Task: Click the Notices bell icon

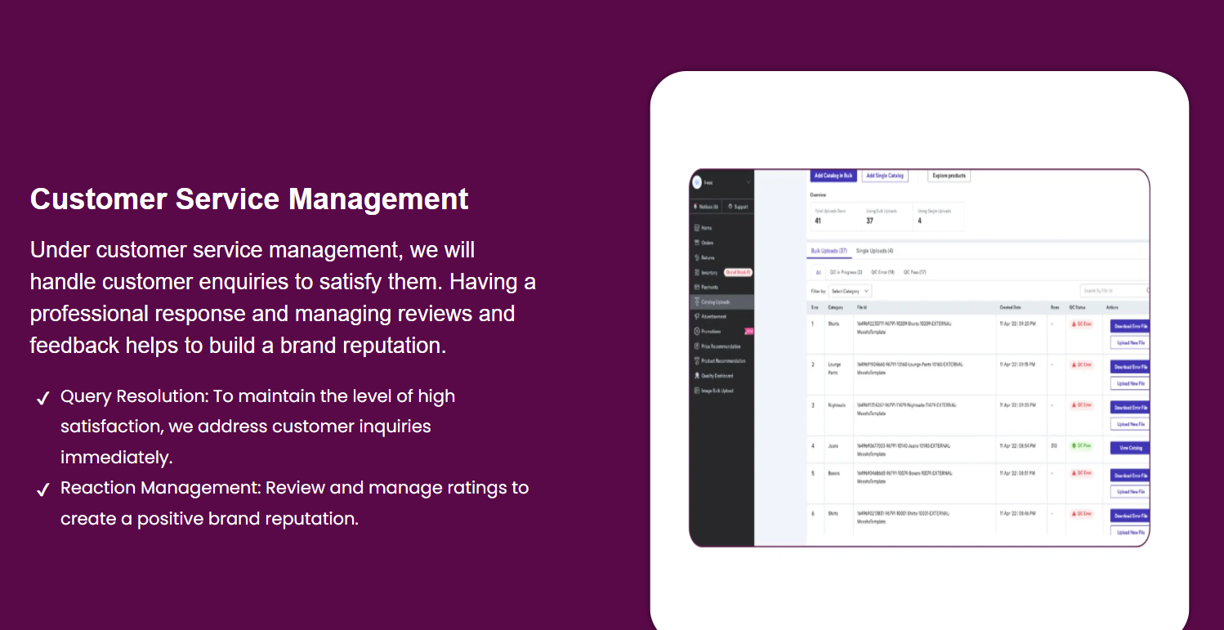Action: click(695, 207)
